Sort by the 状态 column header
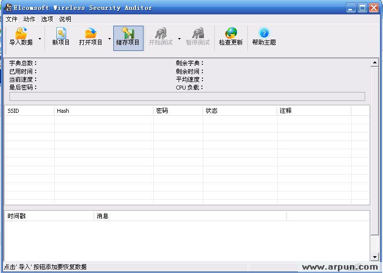383x273 pixels. pyautogui.click(x=239, y=111)
